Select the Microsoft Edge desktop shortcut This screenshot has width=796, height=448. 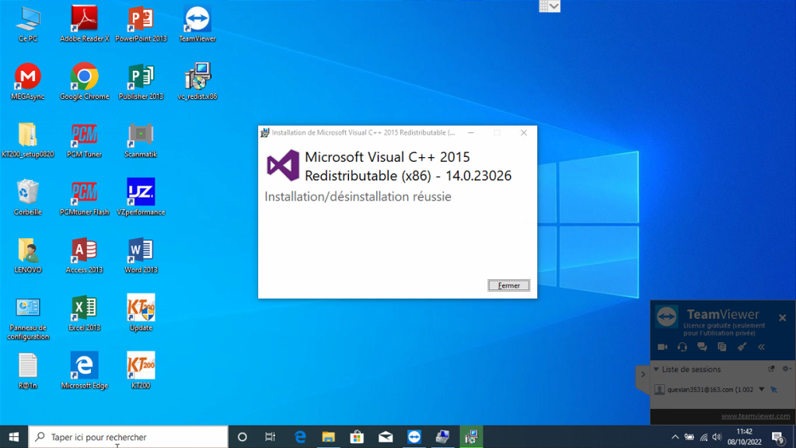84,371
